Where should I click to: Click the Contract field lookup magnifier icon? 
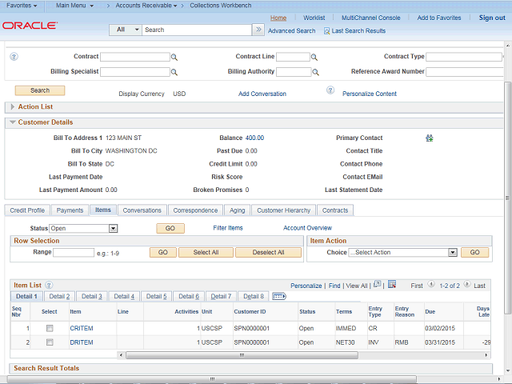coord(174,58)
